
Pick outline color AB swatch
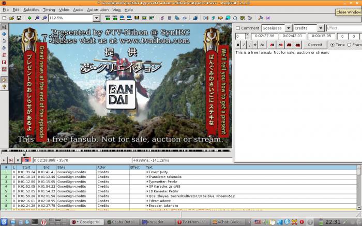[x=289, y=45]
